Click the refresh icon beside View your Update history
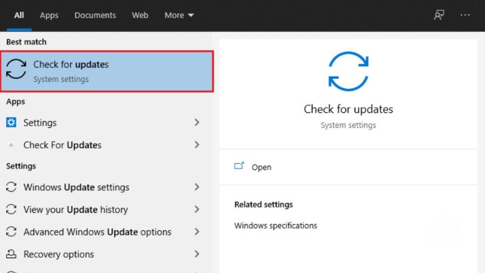 [x=11, y=209]
